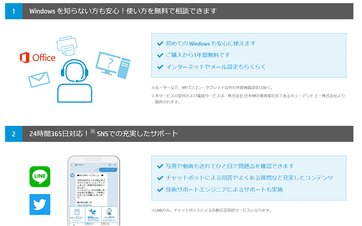Click the number 1 section badge
The width and height of the screenshot is (362, 226).
tap(14, 11)
